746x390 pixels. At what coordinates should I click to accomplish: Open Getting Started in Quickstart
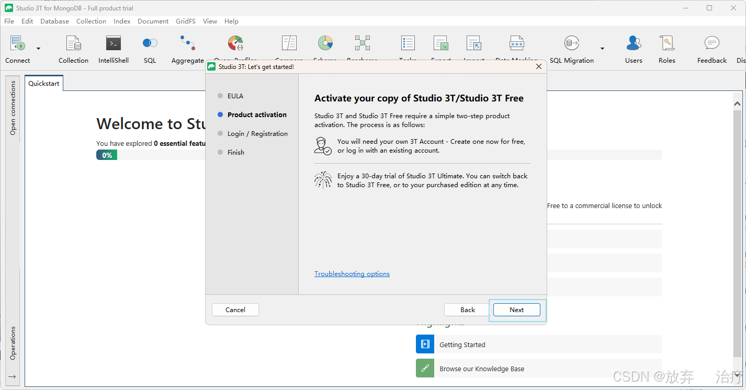coord(539,345)
